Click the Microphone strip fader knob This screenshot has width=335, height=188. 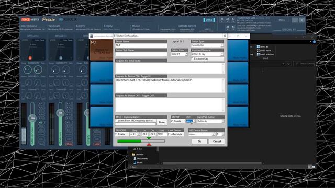tap(32, 119)
